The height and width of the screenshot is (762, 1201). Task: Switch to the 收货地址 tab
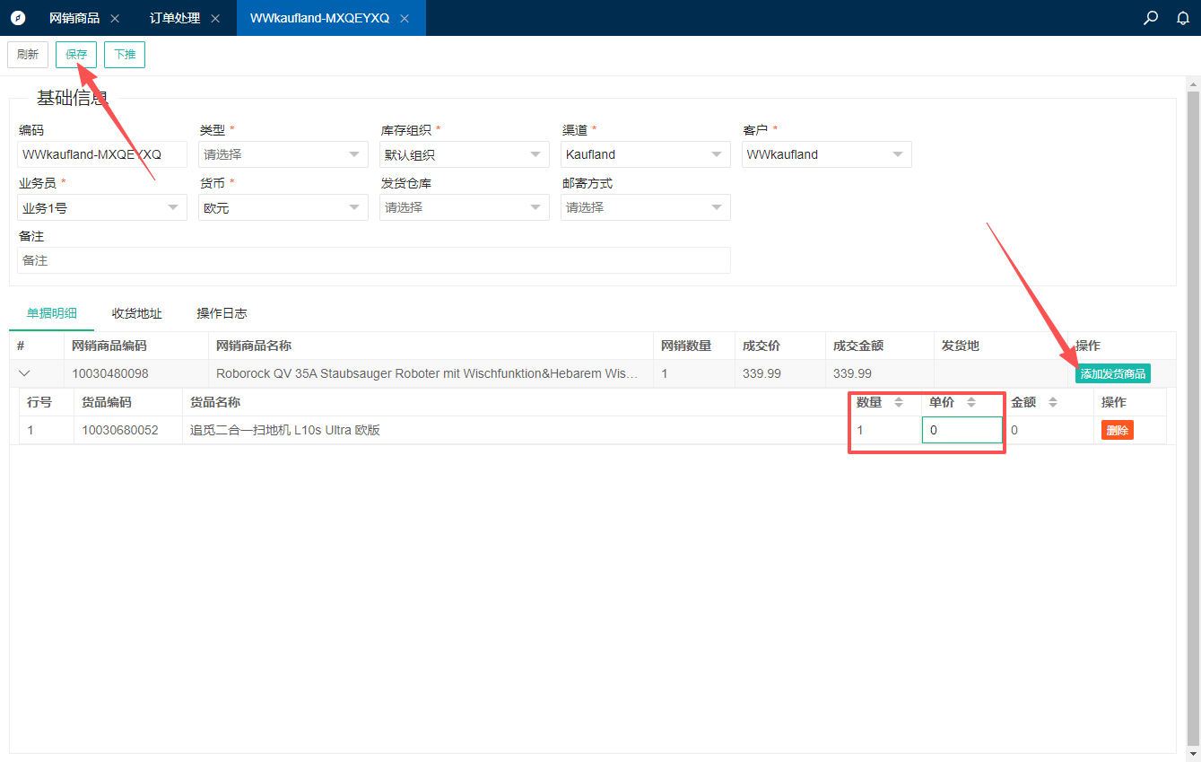136,313
